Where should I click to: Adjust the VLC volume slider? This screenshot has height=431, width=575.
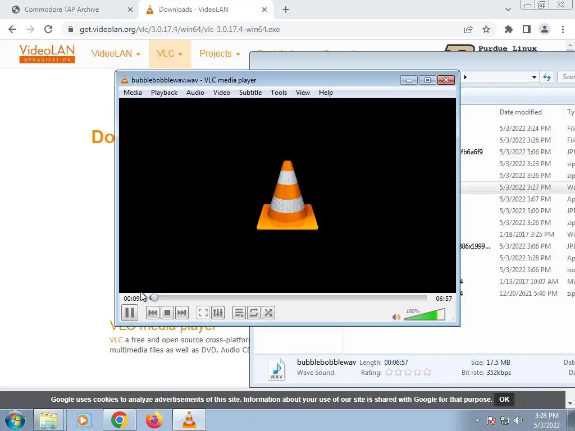[425, 314]
